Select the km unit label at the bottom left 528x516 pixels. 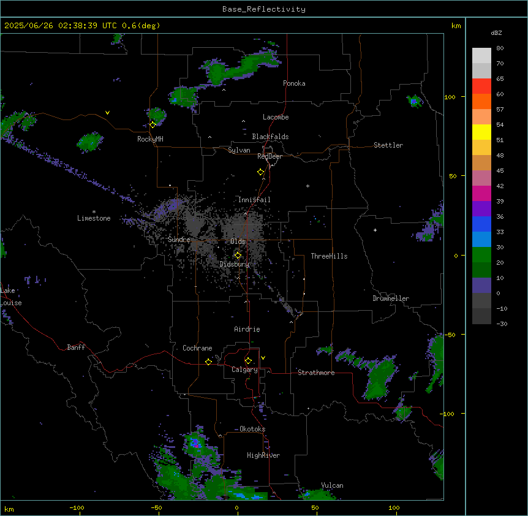click(x=9, y=509)
